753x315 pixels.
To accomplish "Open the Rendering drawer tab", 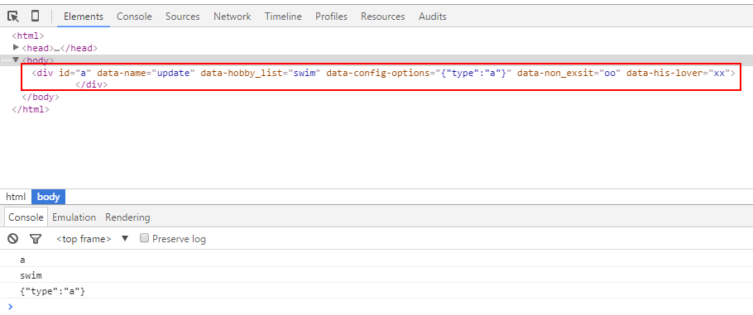I will (127, 217).
